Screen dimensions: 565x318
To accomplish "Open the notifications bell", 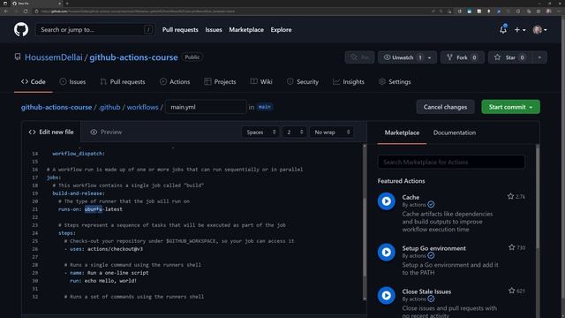I will (x=503, y=29).
